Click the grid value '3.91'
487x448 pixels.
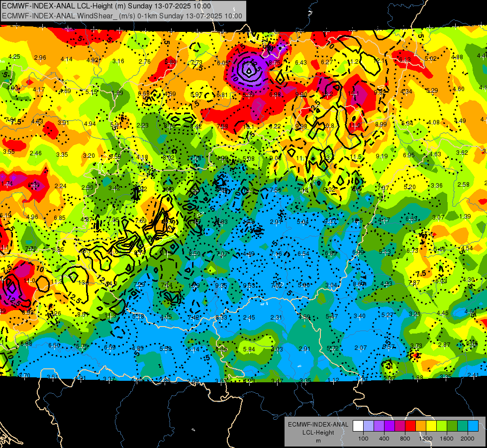click(x=63, y=122)
